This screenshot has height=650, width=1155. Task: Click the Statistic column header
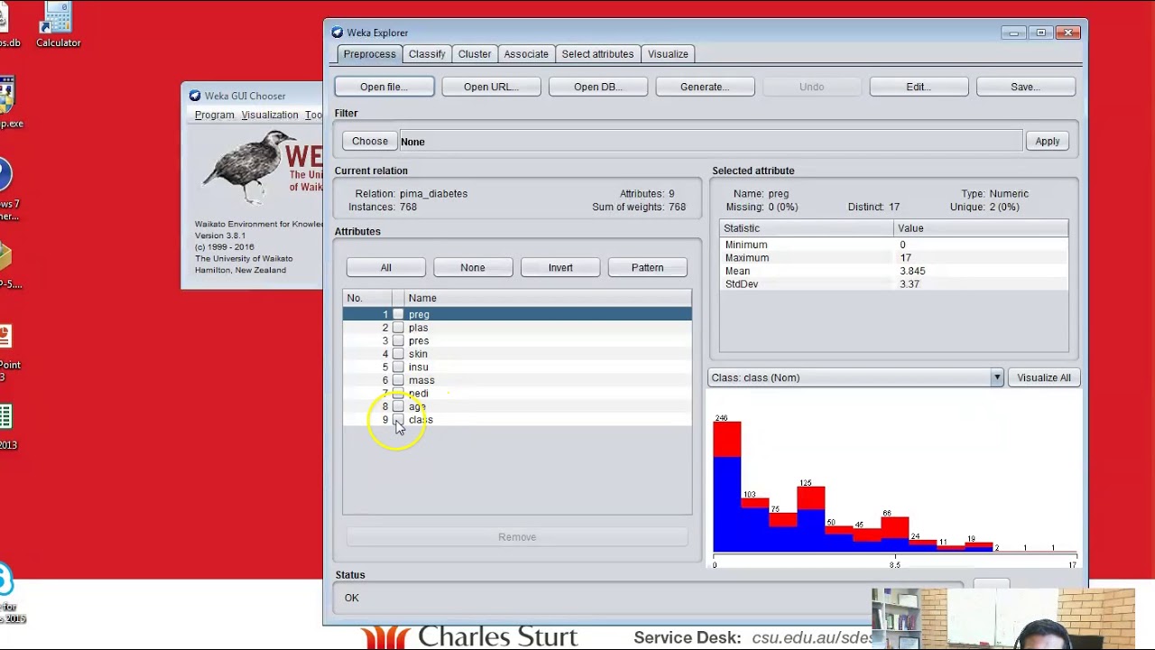807,228
